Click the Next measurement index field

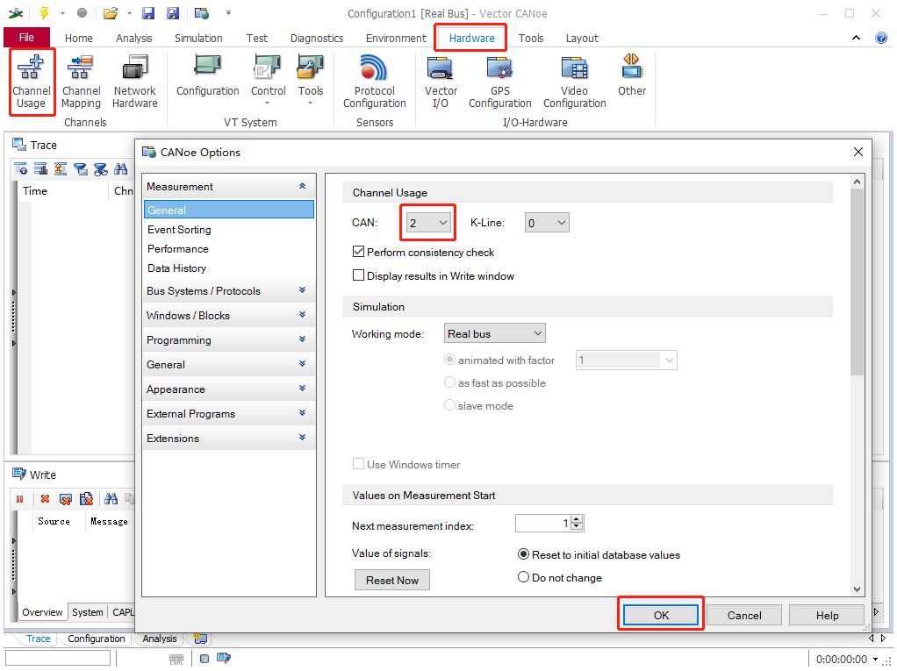tap(543, 523)
